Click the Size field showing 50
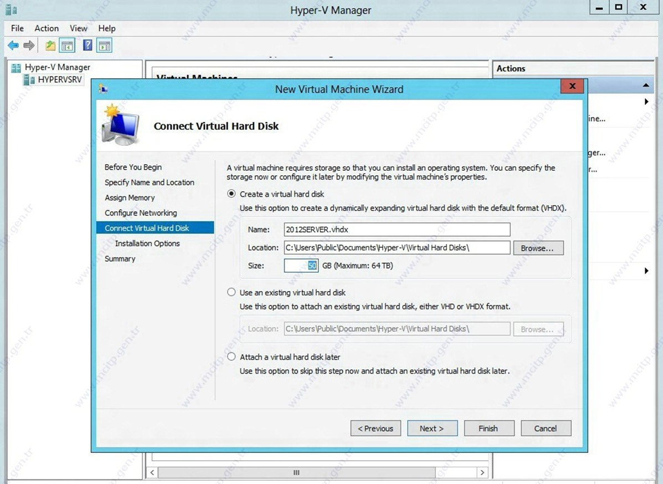Screen dimensions: 663x484 (x=301, y=266)
